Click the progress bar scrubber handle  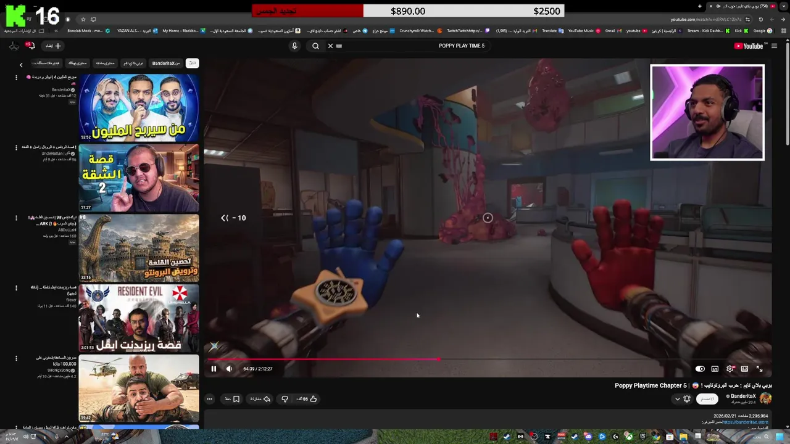pyautogui.click(x=439, y=359)
